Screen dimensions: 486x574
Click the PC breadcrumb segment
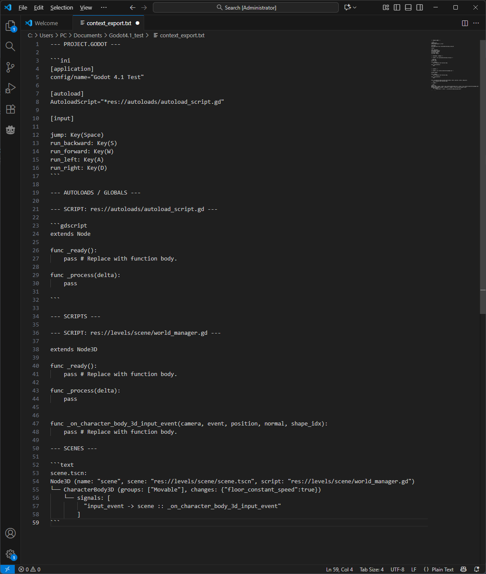point(63,35)
